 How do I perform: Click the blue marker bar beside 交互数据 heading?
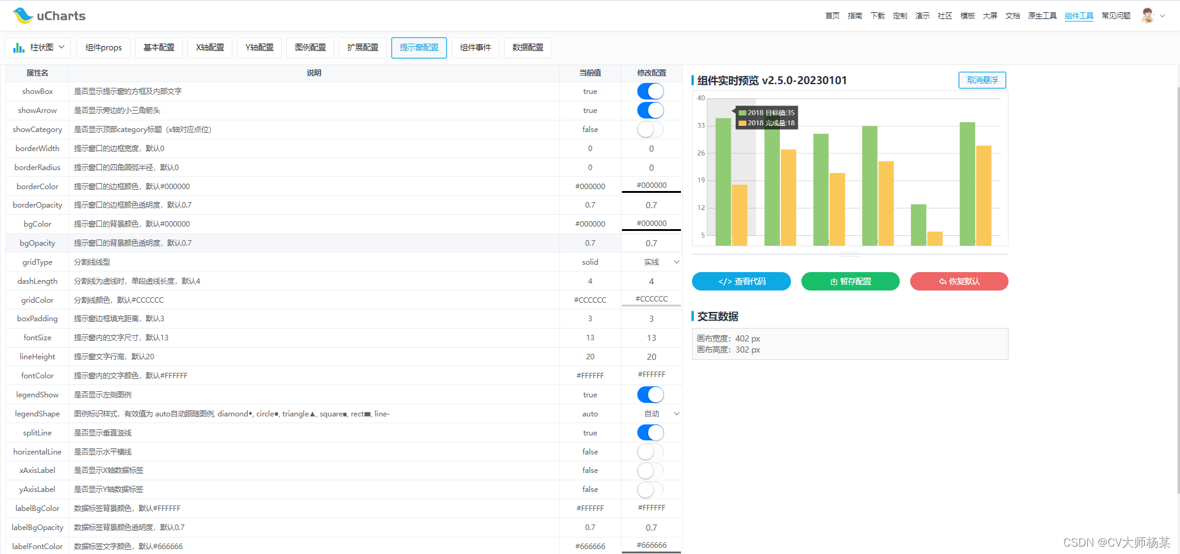[694, 316]
